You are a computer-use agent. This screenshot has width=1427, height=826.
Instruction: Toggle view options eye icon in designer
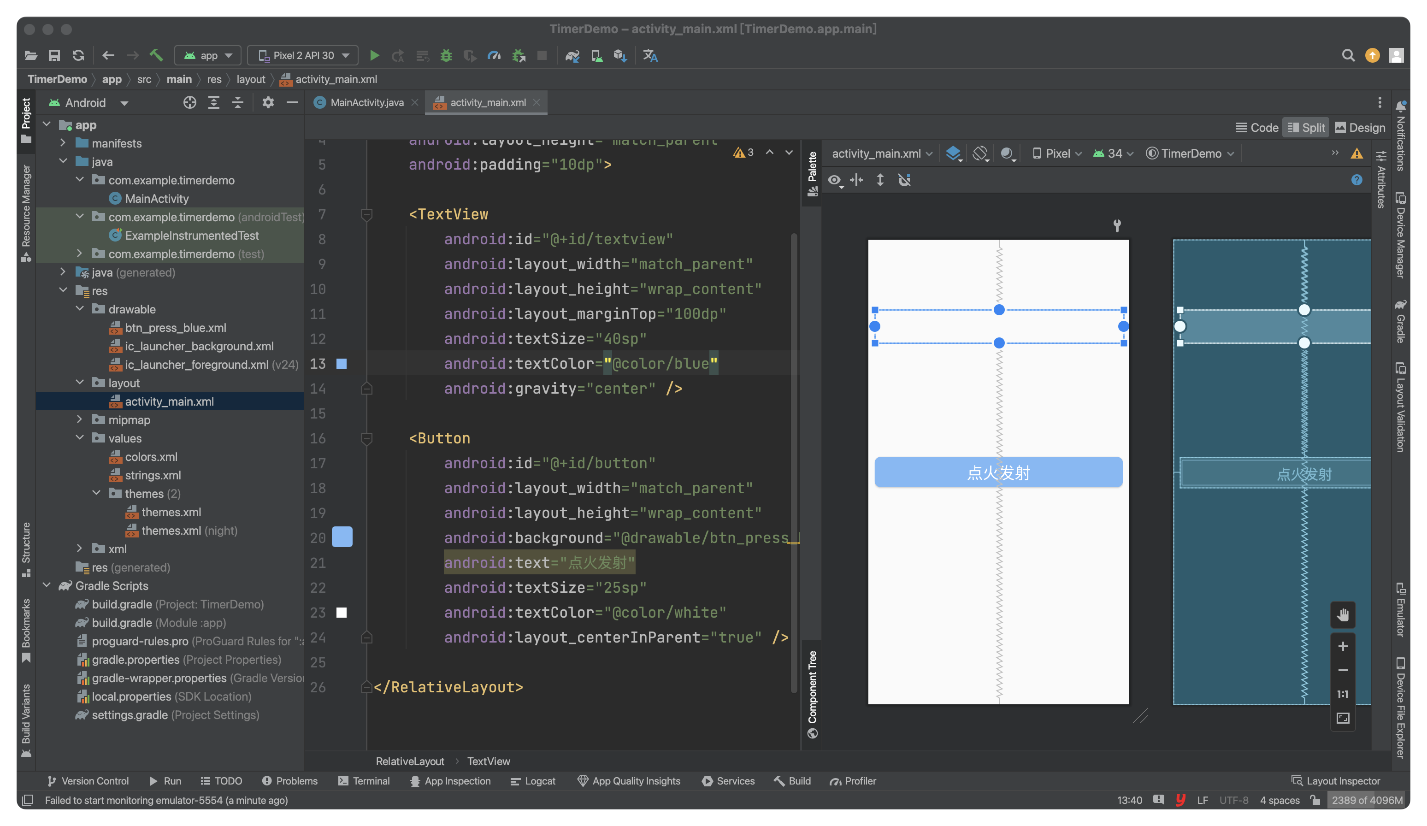(835, 180)
